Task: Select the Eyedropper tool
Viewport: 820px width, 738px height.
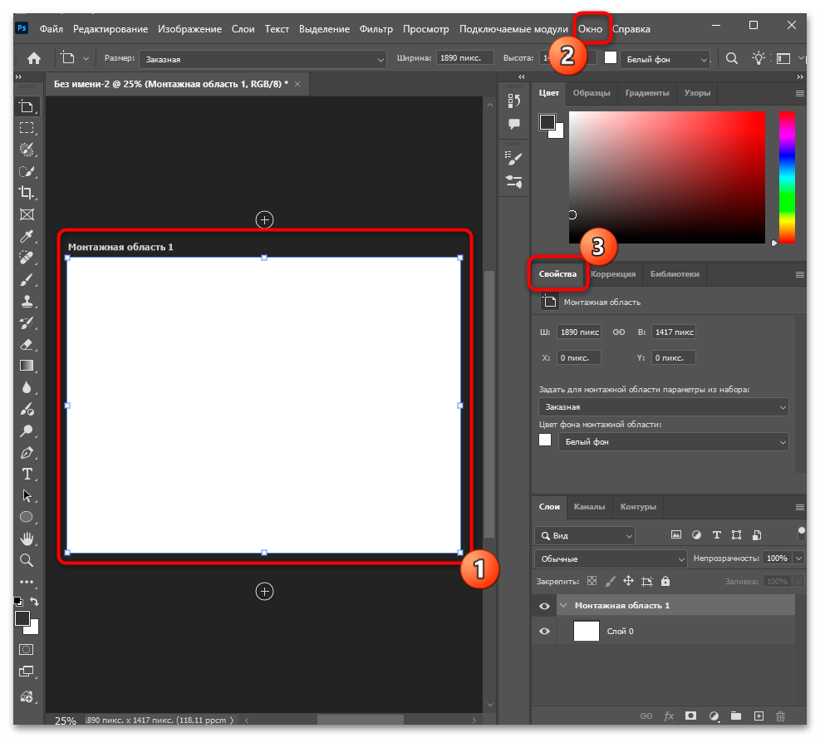Action: [x=27, y=237]
